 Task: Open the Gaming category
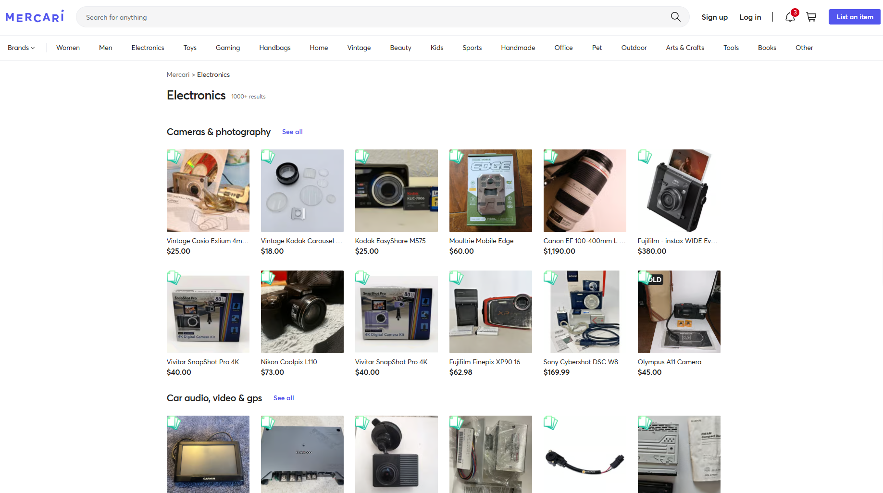point(228,48)
